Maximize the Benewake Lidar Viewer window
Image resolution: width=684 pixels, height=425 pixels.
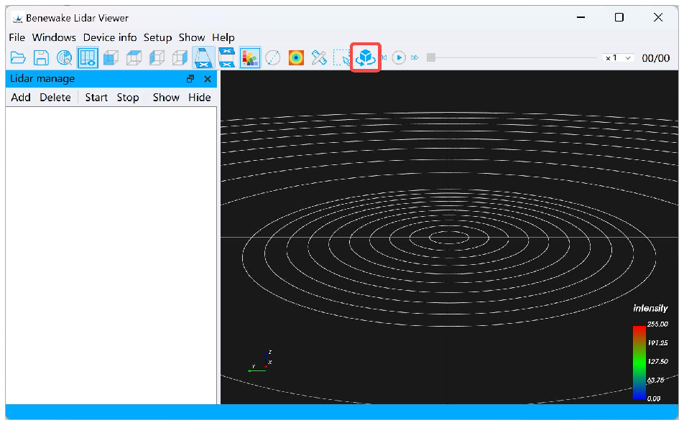click(619, 17)
